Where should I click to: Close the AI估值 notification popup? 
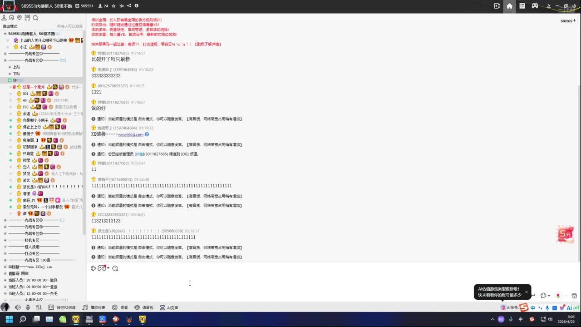click(x=526, y=292)
